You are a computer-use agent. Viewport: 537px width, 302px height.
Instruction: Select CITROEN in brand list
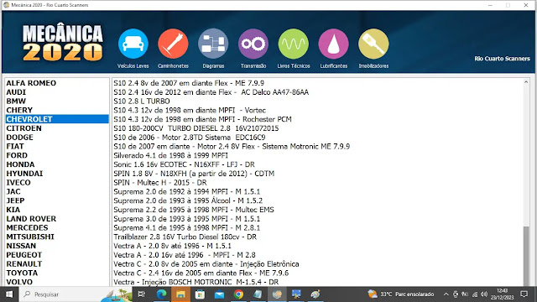57,128
